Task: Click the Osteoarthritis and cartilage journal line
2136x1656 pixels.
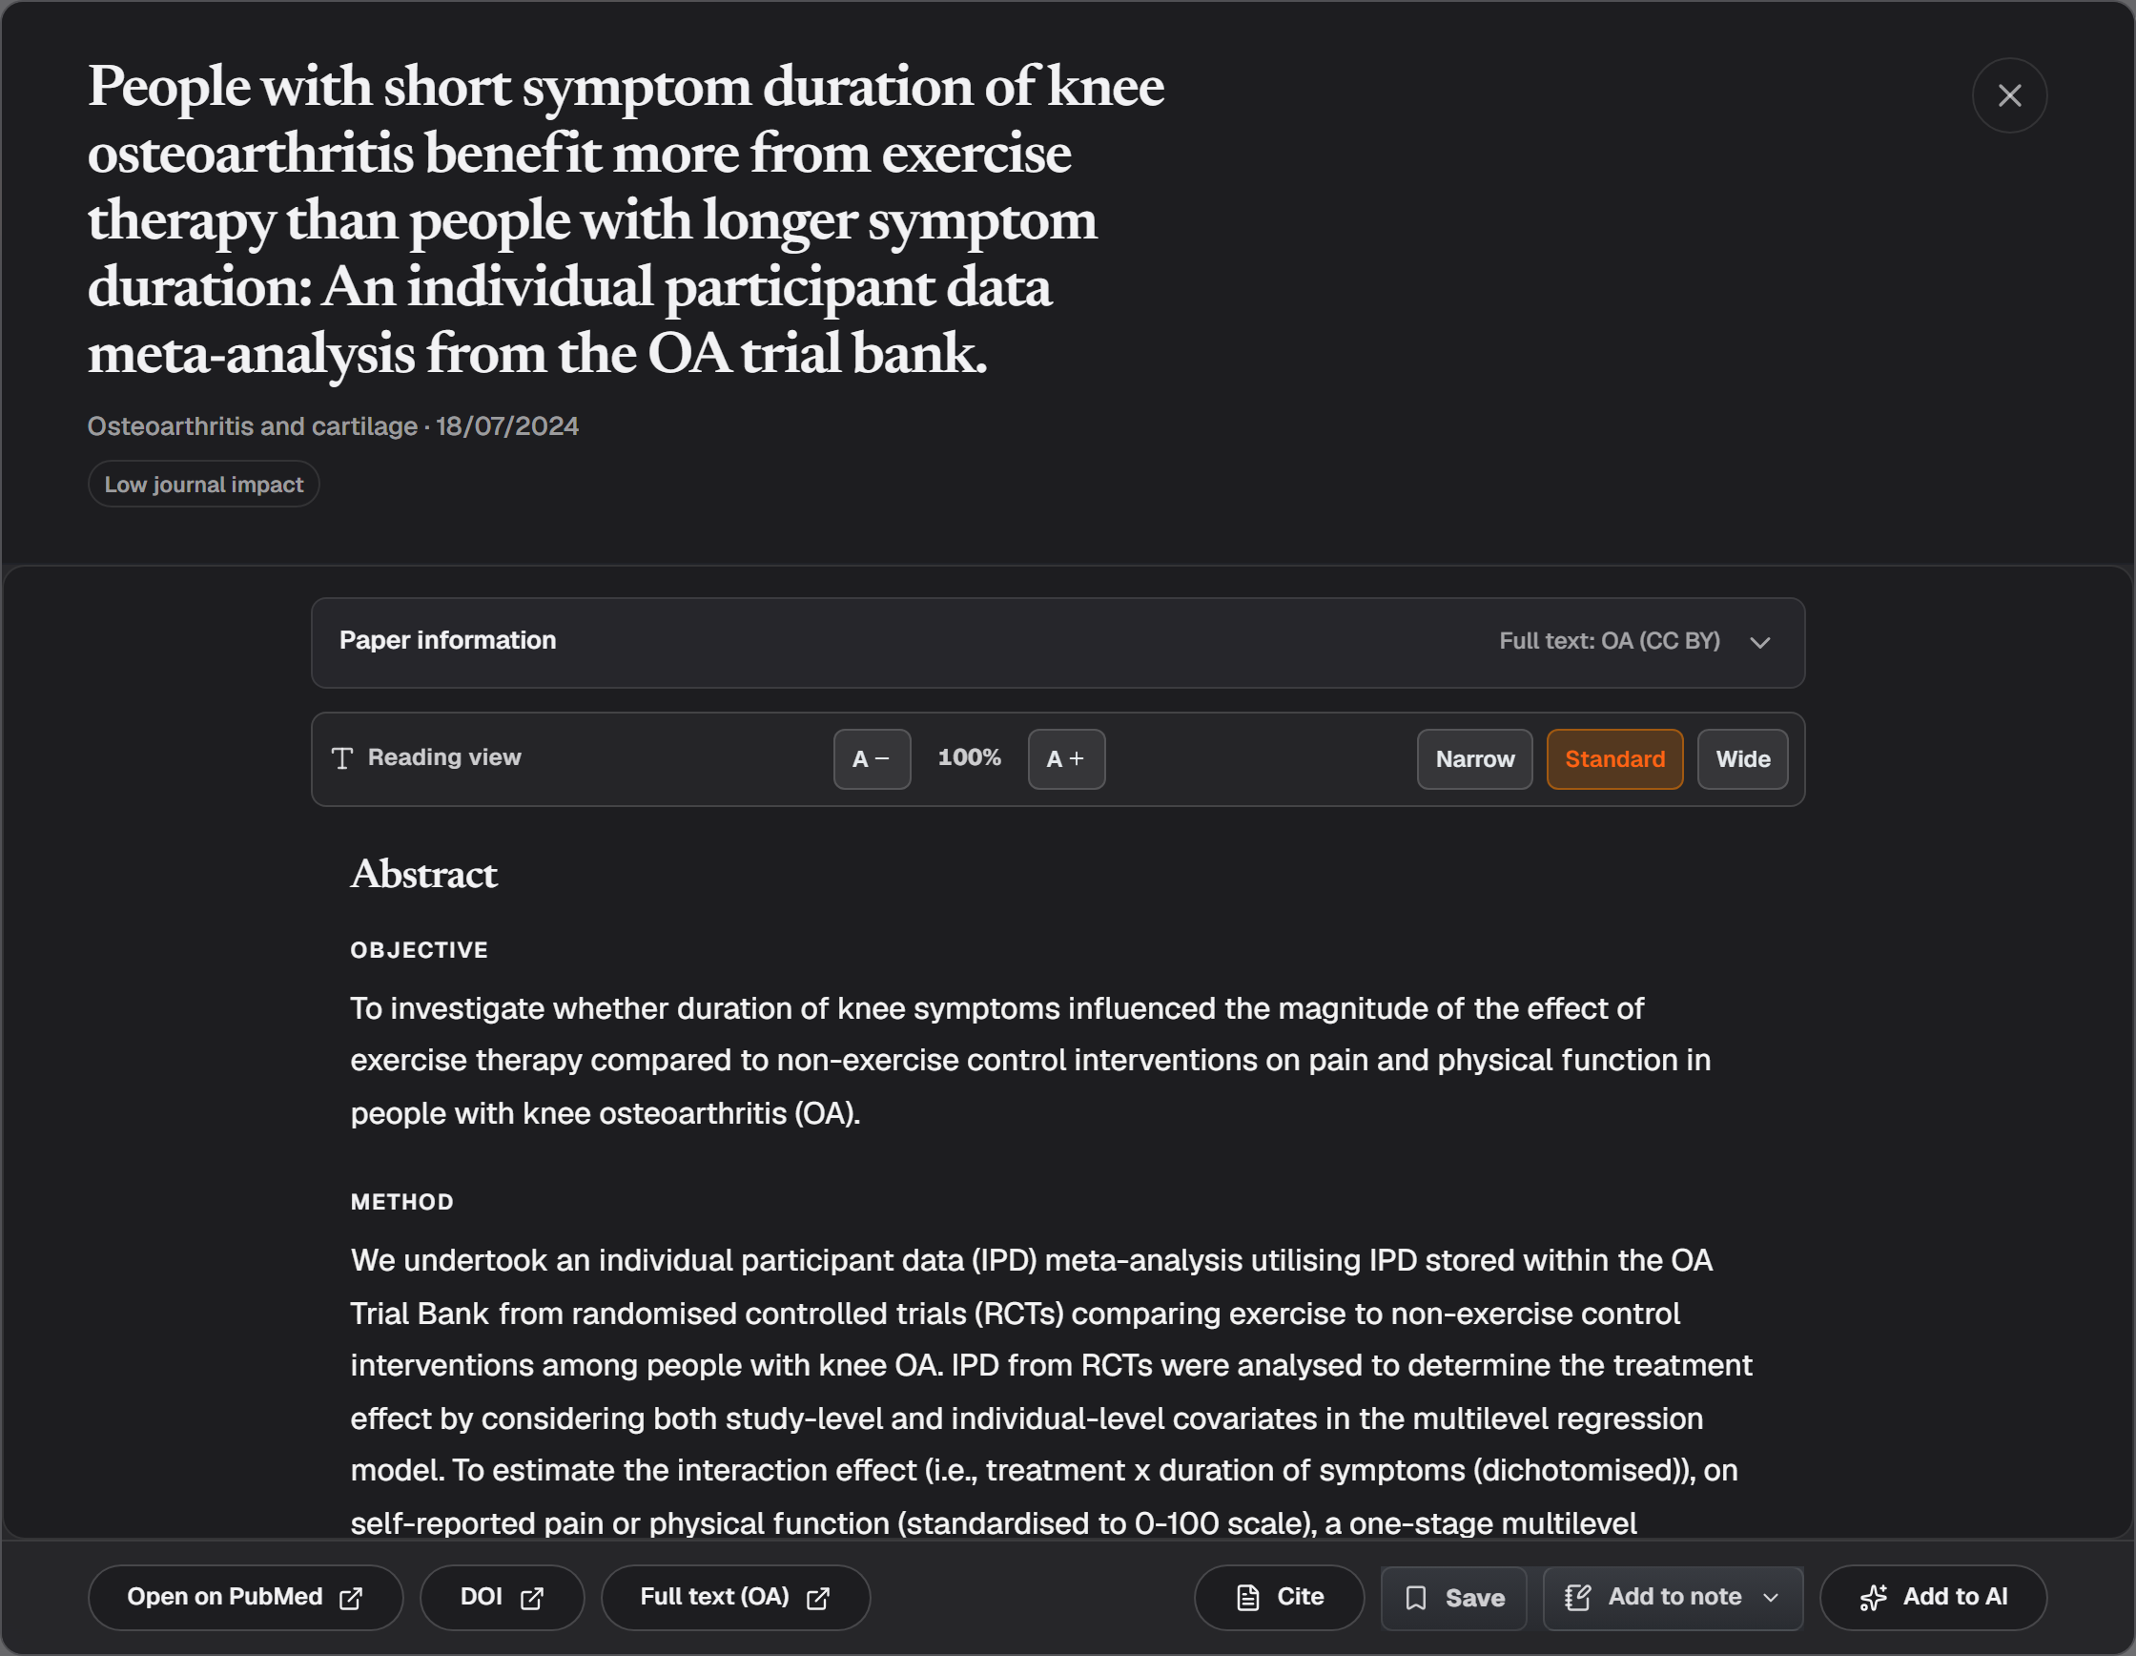Action: (x=333, y=426)
